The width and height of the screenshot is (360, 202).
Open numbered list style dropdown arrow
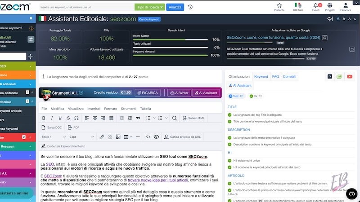pyautogui.click(x=166, y=118)
